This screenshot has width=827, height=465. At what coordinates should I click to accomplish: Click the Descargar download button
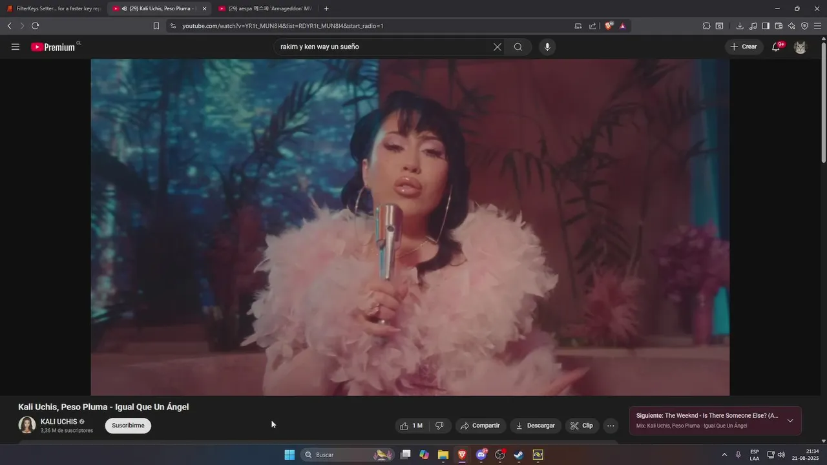pyautogui.click(x=536, y=426)
